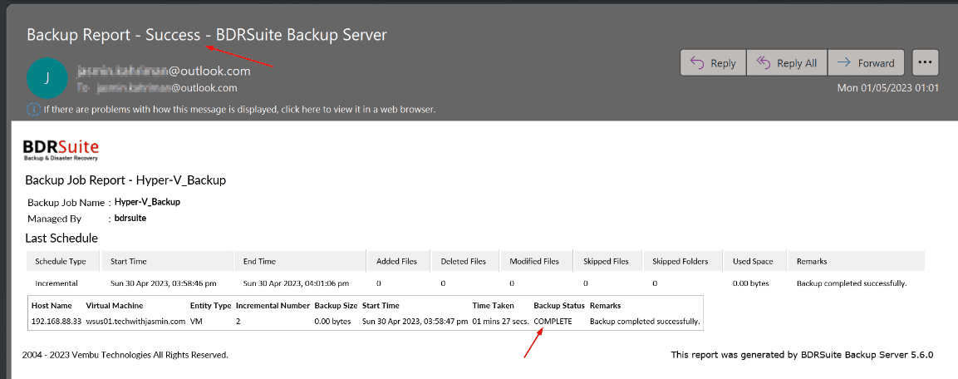958x379 pixels.
Task: Click the Added Files column header
Action: (396, 261)
